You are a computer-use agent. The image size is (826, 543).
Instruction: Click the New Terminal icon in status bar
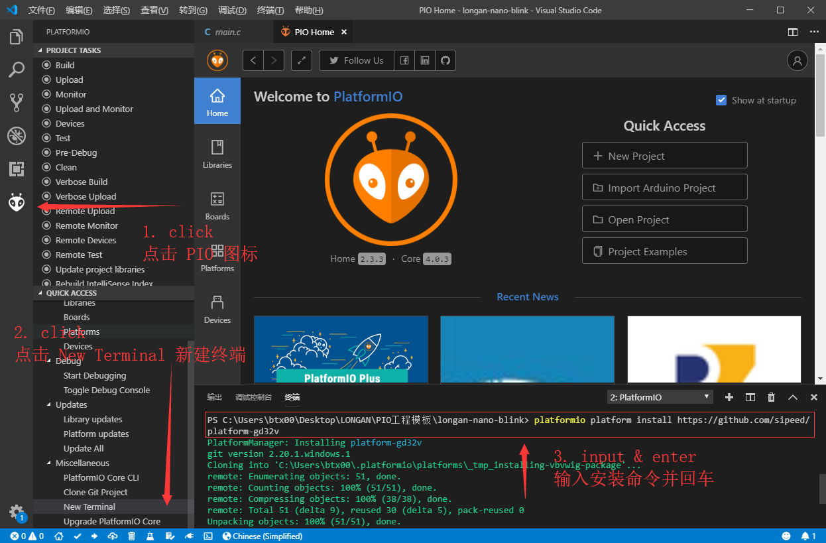point(208,536)
